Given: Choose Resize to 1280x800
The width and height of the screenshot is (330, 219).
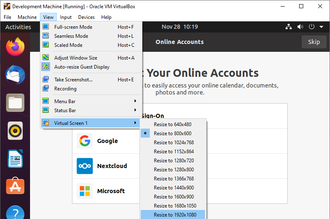Looking at the screenshot, I should click(172, 169).
